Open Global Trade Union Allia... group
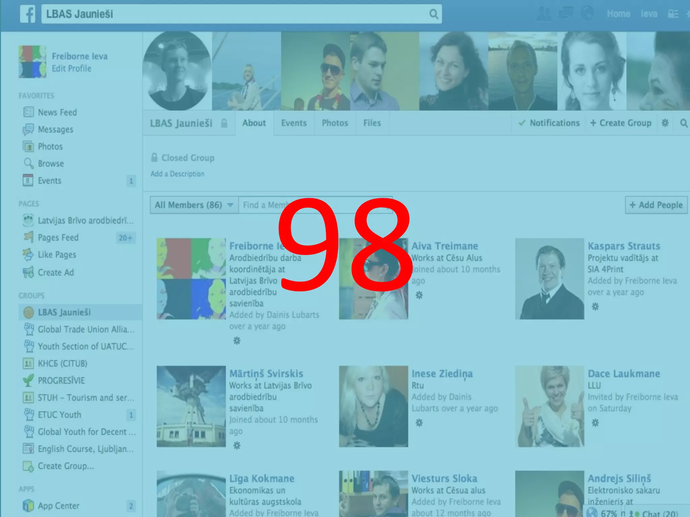Viewport: 690px width, 517px height. pyautogui.click(x=86, y=329)
